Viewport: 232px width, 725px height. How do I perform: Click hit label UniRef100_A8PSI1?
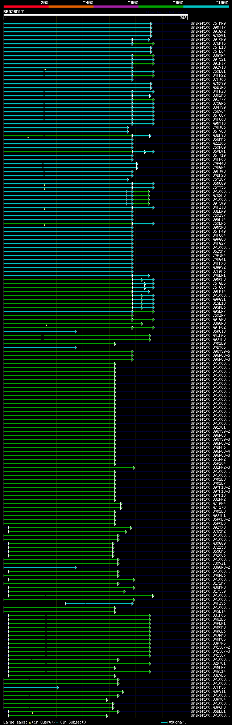(208, 691)
